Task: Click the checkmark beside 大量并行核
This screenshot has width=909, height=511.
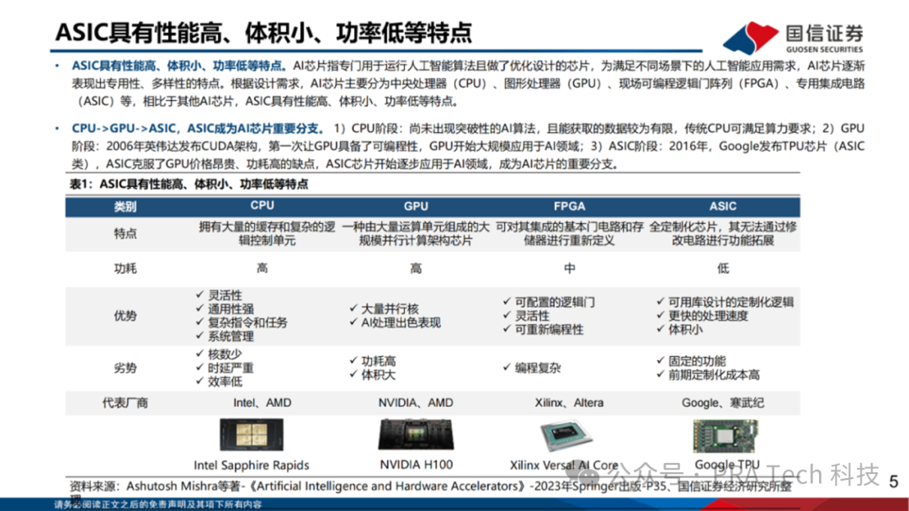Action: (353, 308)
